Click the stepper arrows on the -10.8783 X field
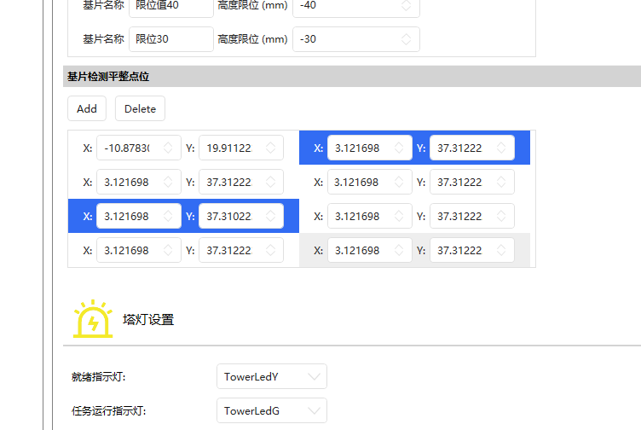This screenshot has width=641, height=430. coord(168,148)
